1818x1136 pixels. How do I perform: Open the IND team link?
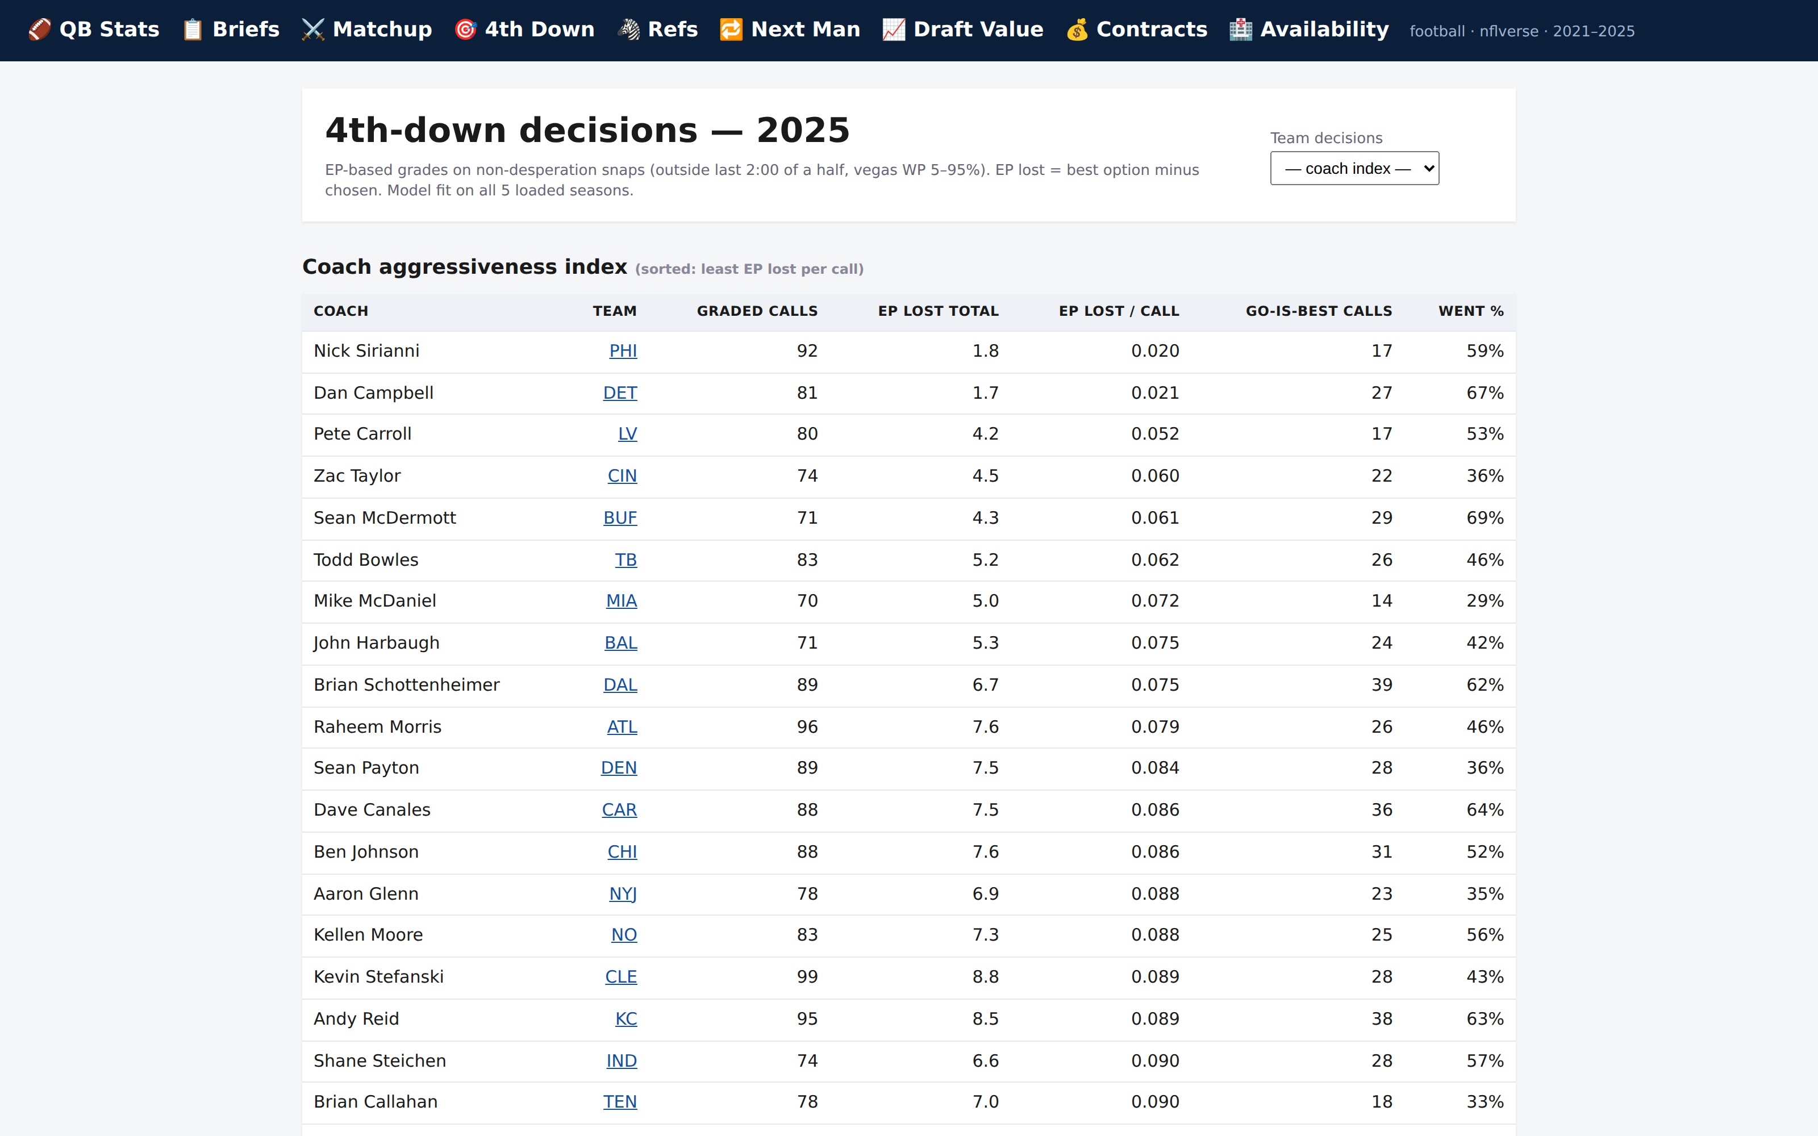coord(622,1061)
